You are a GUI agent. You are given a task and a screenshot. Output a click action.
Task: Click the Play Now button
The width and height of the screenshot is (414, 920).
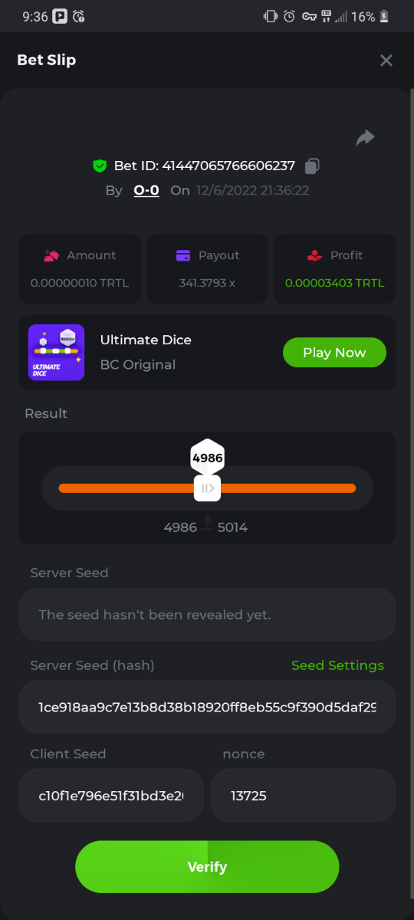[334, 353]
